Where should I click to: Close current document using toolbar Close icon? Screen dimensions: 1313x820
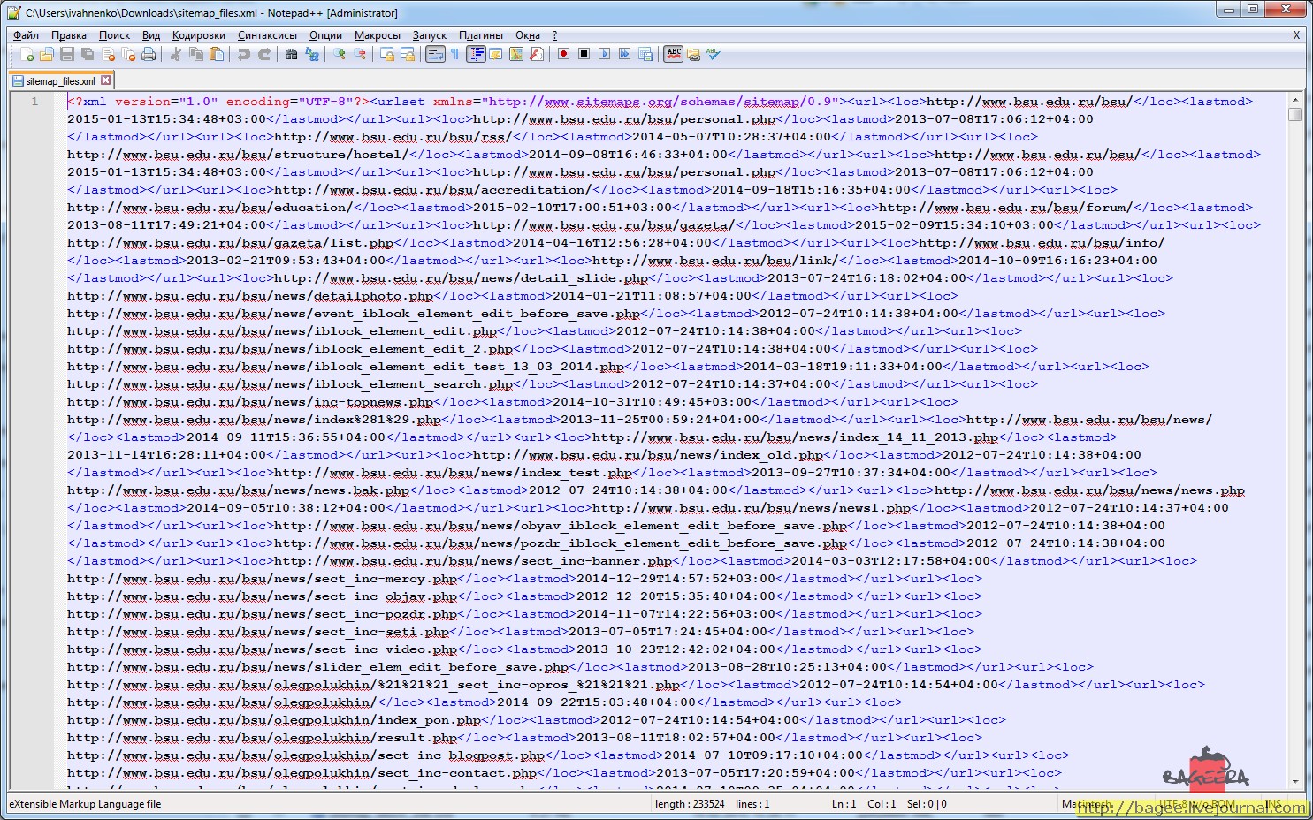pos(108,54)
